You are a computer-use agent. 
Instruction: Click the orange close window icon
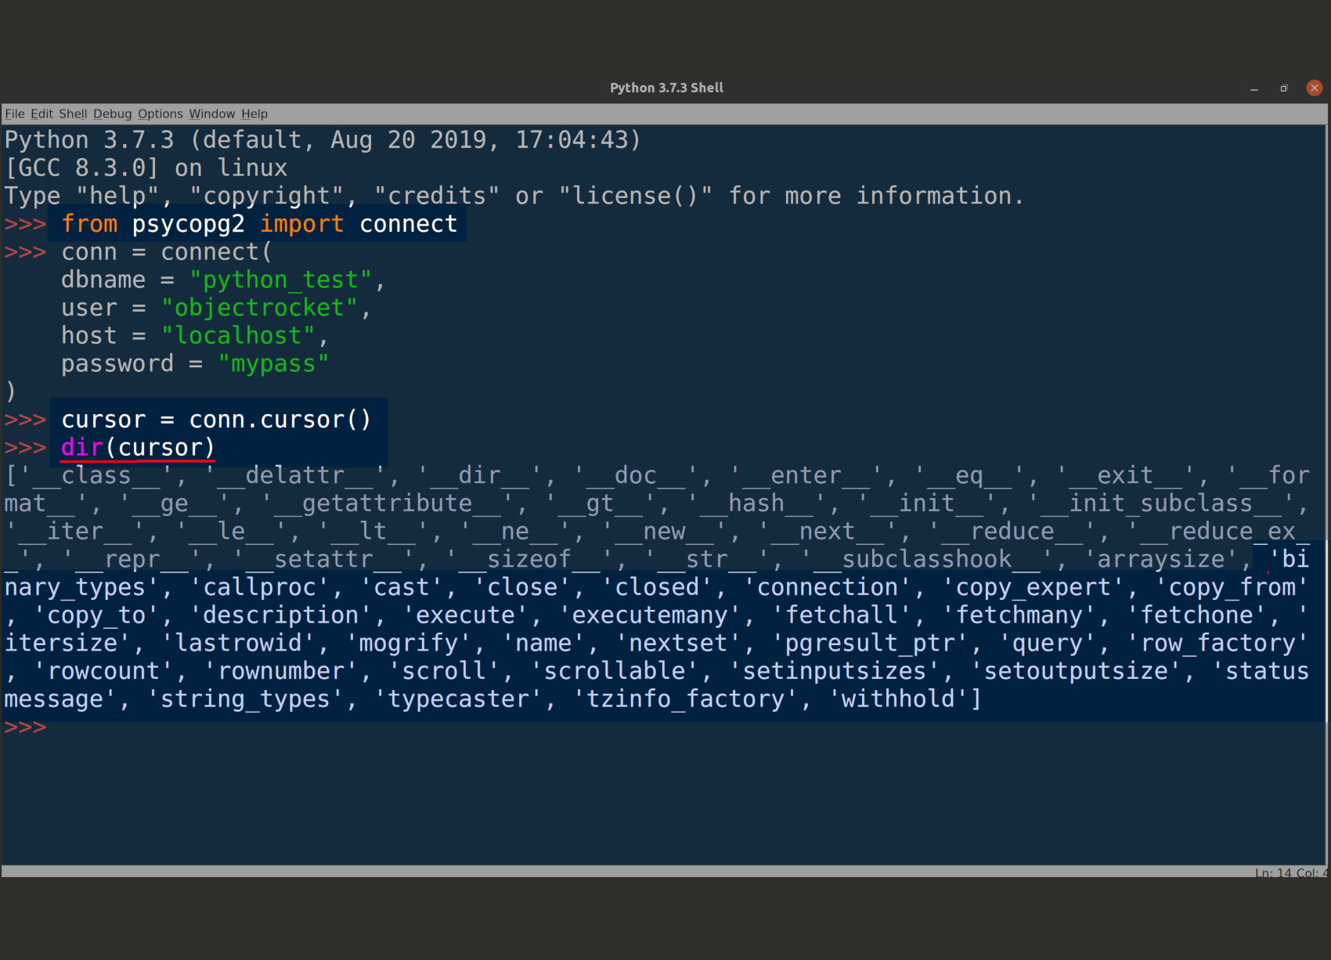(x=1314, y=88)
